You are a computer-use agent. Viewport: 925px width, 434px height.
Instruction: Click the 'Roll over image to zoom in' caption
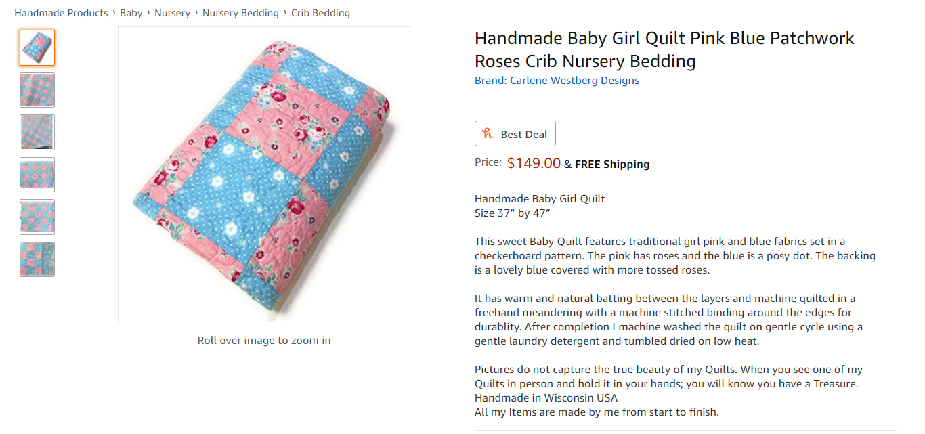(264, 340)
